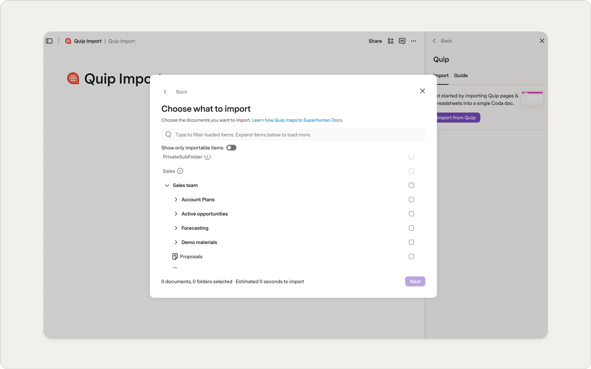Viewport: 591px width, 369px height.
Task: Toggle the left sidebar panel icon
Action: click(49, 41)
